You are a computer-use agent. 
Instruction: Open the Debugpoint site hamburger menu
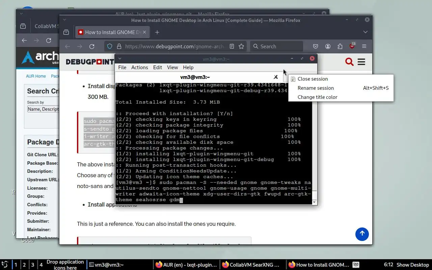(x=361, y=62)
